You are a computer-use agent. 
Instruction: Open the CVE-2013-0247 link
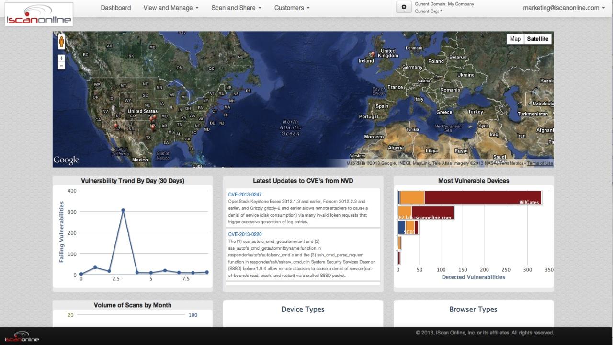245,195
